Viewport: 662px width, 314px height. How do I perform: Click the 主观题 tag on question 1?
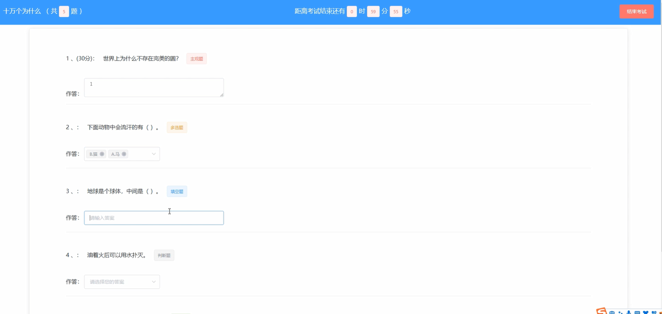pos(196,59)
